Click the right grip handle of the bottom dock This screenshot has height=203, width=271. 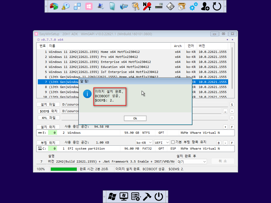click(167, 197)
